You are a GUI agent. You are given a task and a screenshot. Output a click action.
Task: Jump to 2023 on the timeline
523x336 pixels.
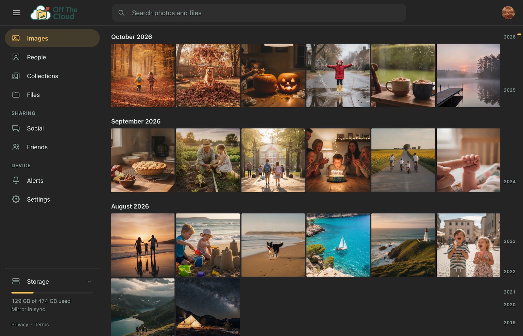click(510, 241)
